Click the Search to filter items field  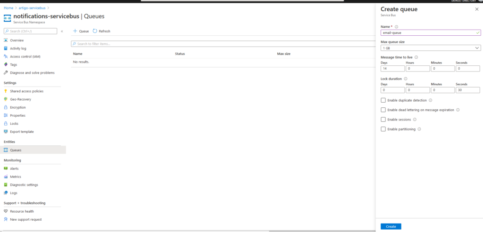(x=223, y=44)
